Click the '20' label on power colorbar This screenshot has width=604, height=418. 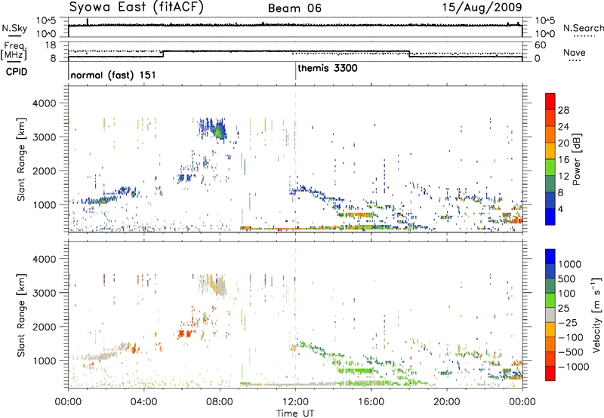tap(563, 143)
